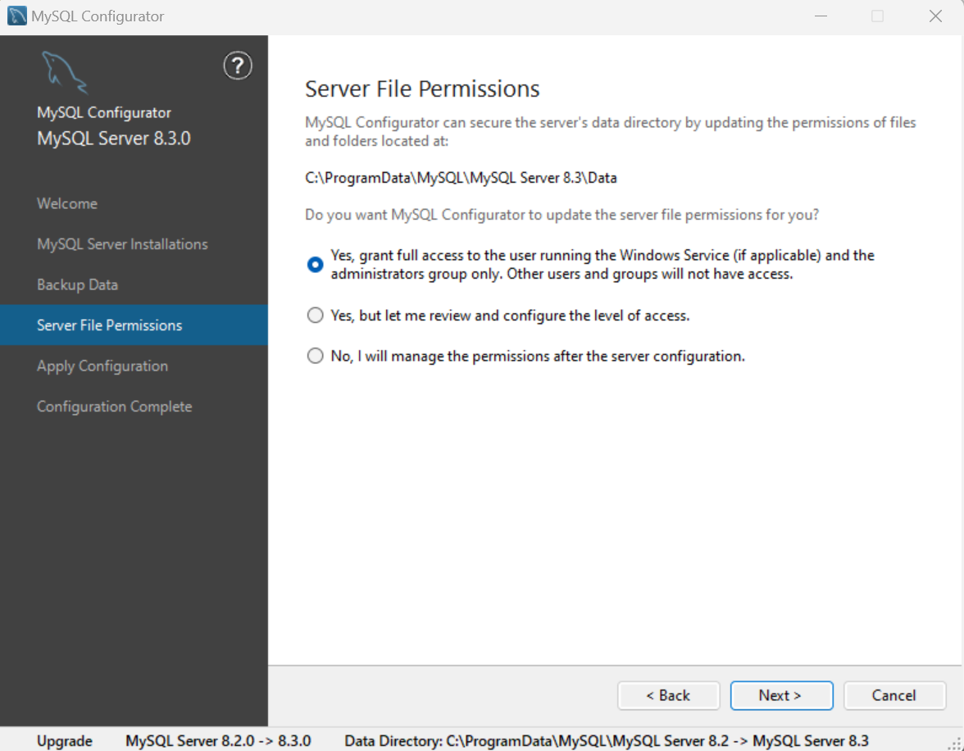
Task: Select the Configuration Complete step
Action: point(114,406)
